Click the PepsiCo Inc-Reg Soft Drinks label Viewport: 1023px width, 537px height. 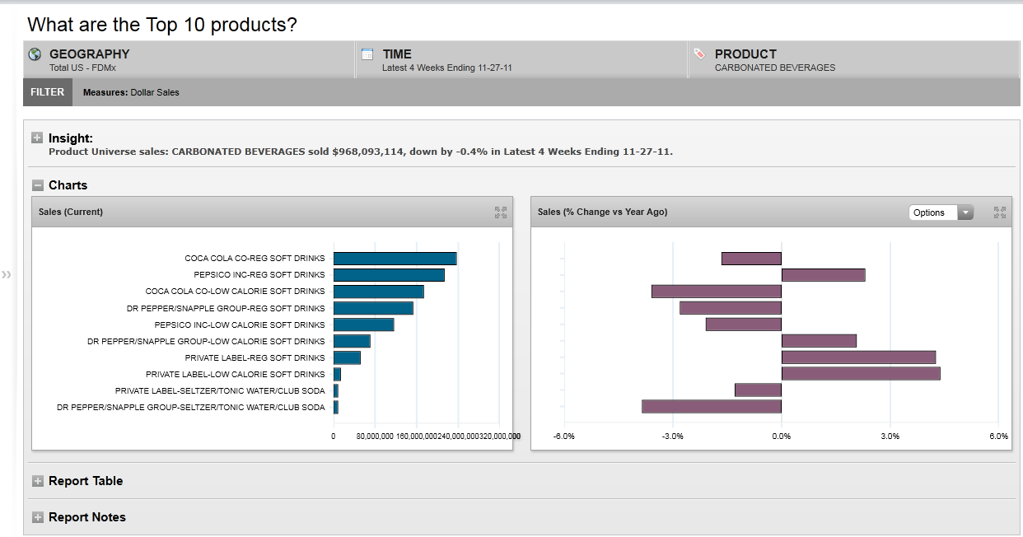click(259, 275)
